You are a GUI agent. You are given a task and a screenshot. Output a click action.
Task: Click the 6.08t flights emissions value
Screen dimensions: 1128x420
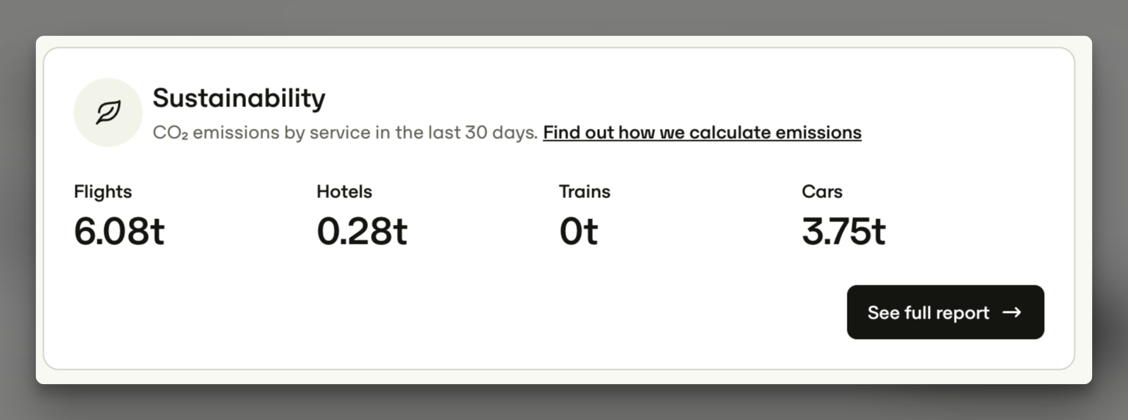point(119,231)
